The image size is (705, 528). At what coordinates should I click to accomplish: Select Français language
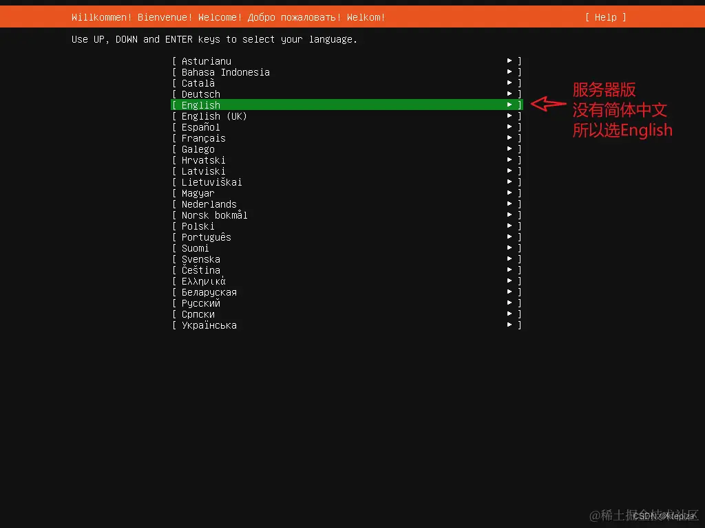pos(347,137)
